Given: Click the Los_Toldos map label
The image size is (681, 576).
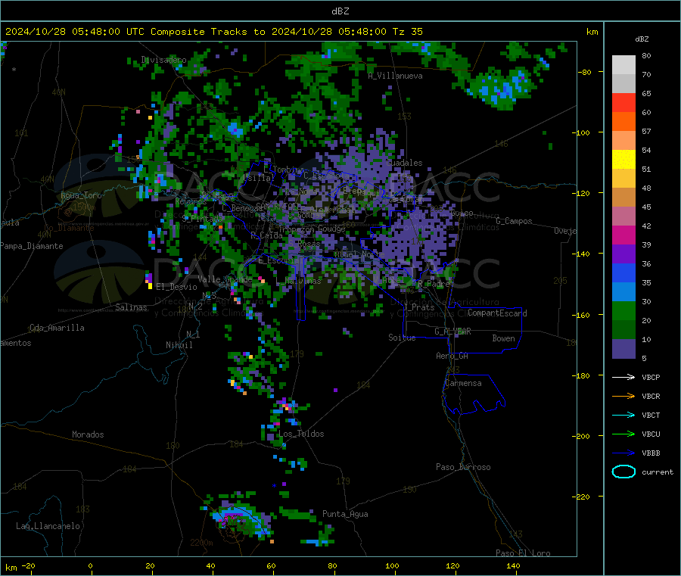Looking at the screenshot, I should click(x=301, y=434).
